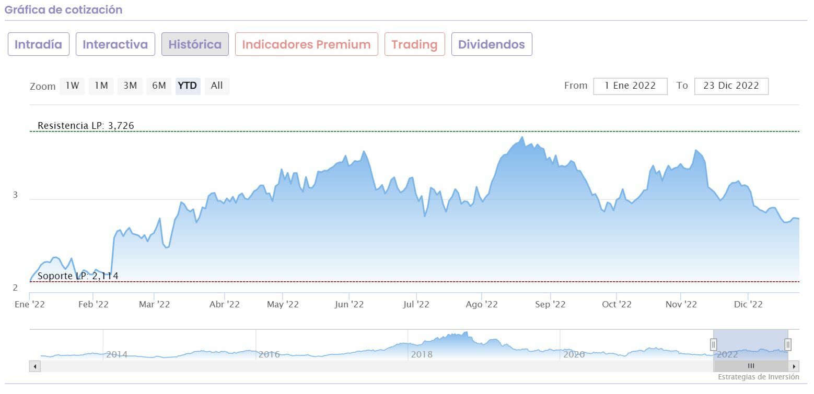Select the 1M zoom range

(101, 86)
